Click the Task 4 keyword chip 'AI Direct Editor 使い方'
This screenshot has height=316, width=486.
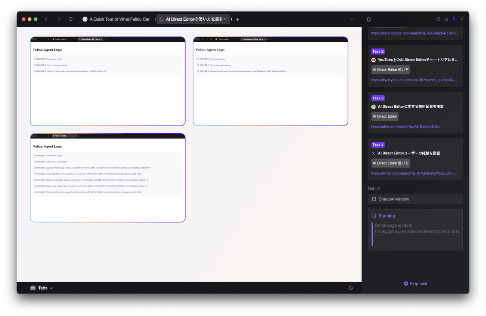click(391, 163)
